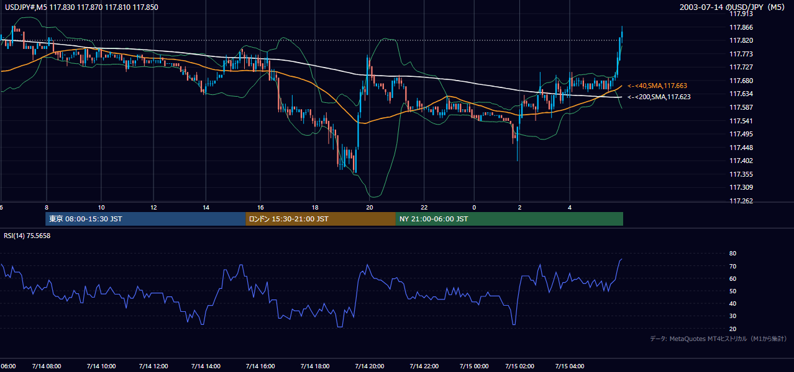Click the 117.680 price axis label
Viewport: 794px width, 372px height.
point(741,81)
